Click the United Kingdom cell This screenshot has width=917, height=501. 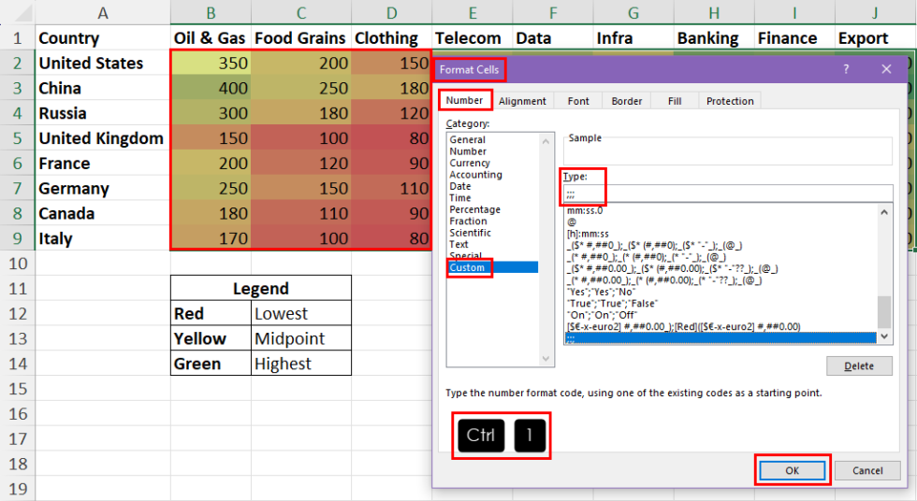pyautogui.click(x=102, y=138)
